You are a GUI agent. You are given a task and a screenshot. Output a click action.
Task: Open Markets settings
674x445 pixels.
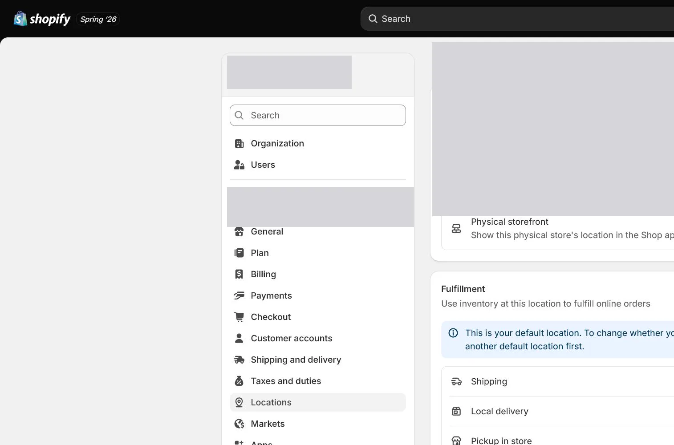(x=318, y=424)
